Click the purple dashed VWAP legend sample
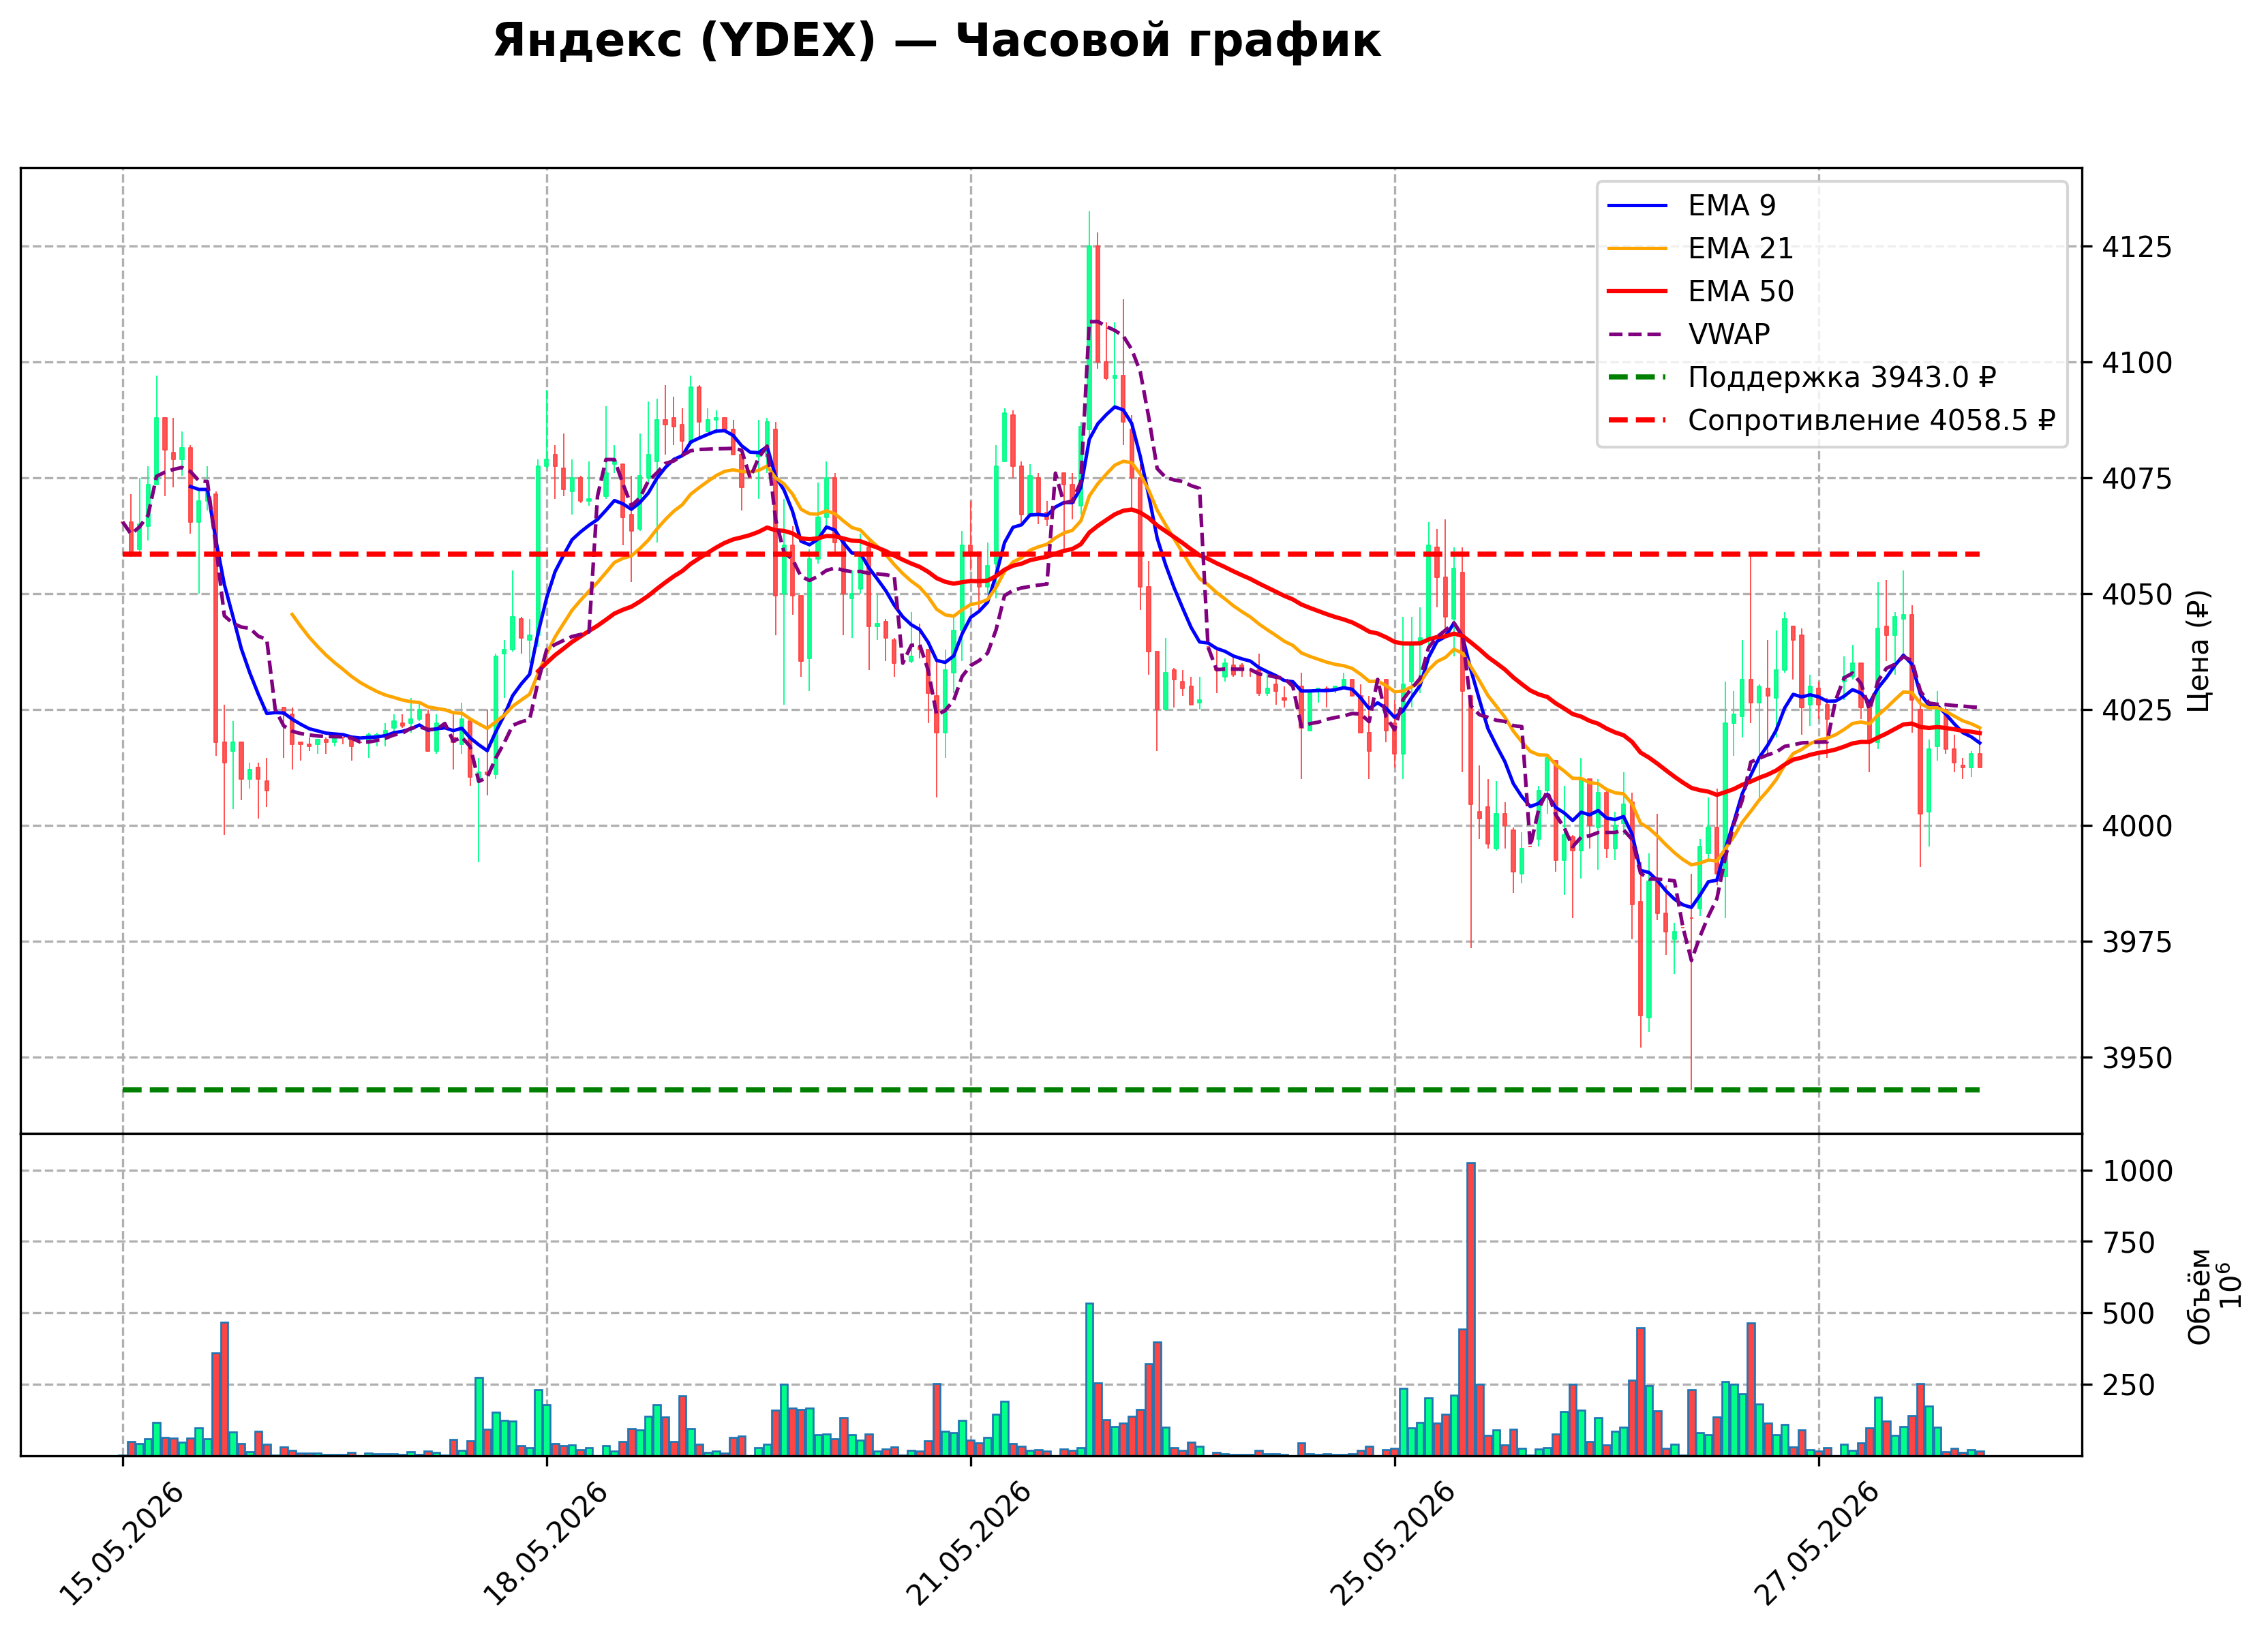The width and height of the screenshot is (2268, 1631). (x=1637, y=335)
